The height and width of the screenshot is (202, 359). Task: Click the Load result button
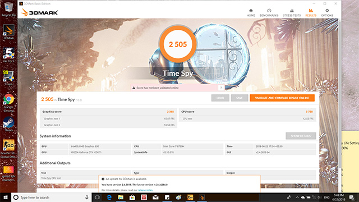(x=220, y=98)
